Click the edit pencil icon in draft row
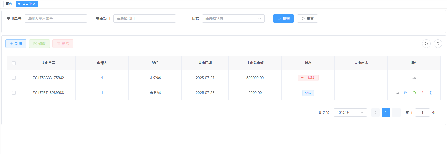Image resolution: width=447 pixels, height=154 pixels. pos(405,93)
